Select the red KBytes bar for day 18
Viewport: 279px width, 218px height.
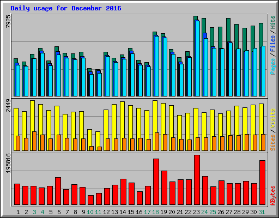156,182
